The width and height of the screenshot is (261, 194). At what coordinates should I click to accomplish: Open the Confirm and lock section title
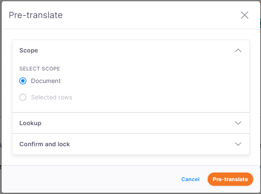coord(45,144)
